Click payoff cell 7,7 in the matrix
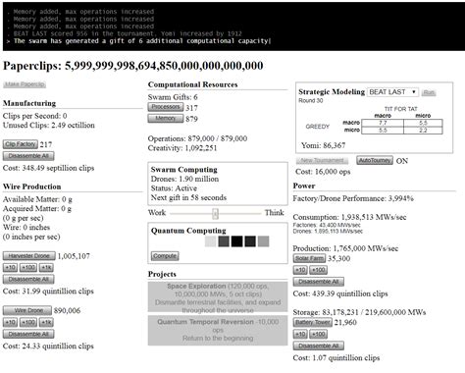Image resolution: width=465 pixels, height=373 pixels. pos(383,123)
